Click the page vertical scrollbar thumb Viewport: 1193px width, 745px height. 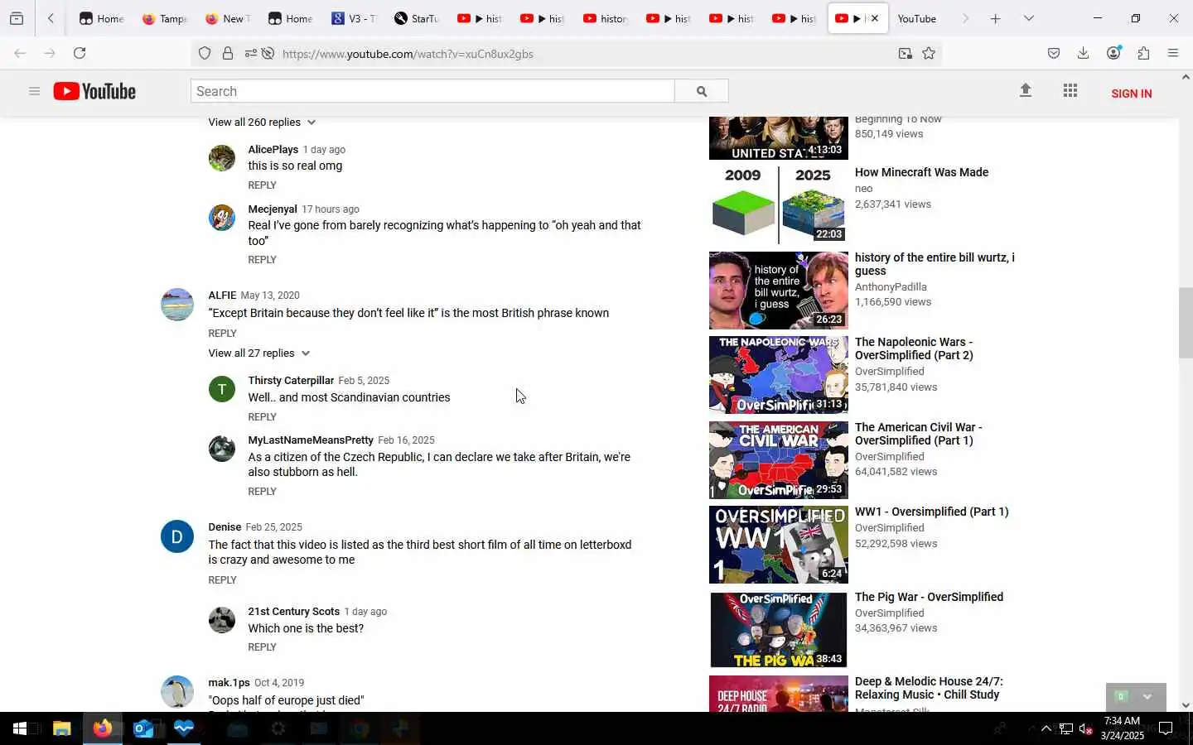(1186, 323)
